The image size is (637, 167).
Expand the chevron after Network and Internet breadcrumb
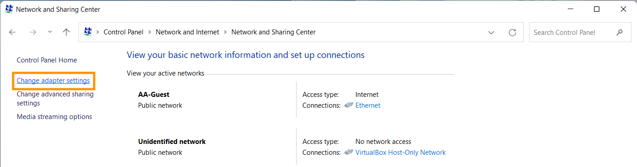225,32
